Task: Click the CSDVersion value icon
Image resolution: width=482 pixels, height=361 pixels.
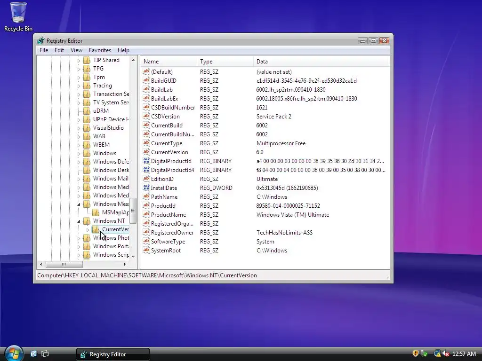Action: click(146, 116)
